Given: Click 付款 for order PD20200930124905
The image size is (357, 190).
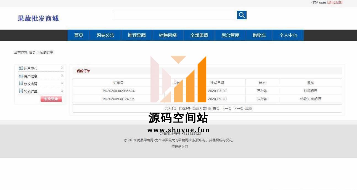Looking at the screenshot, I should pos(303,99).
